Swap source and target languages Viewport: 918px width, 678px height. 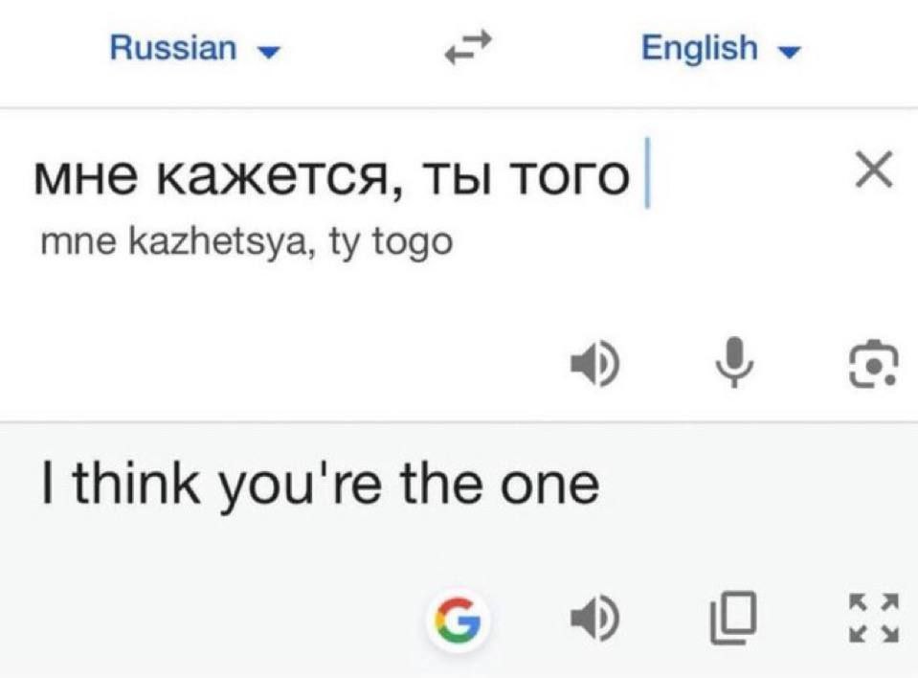tap(468, 49)
